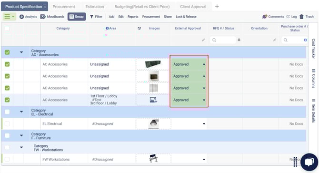Collapse the FW - Workstations subgroup
The image size is (319, 173).
point(21,147)
